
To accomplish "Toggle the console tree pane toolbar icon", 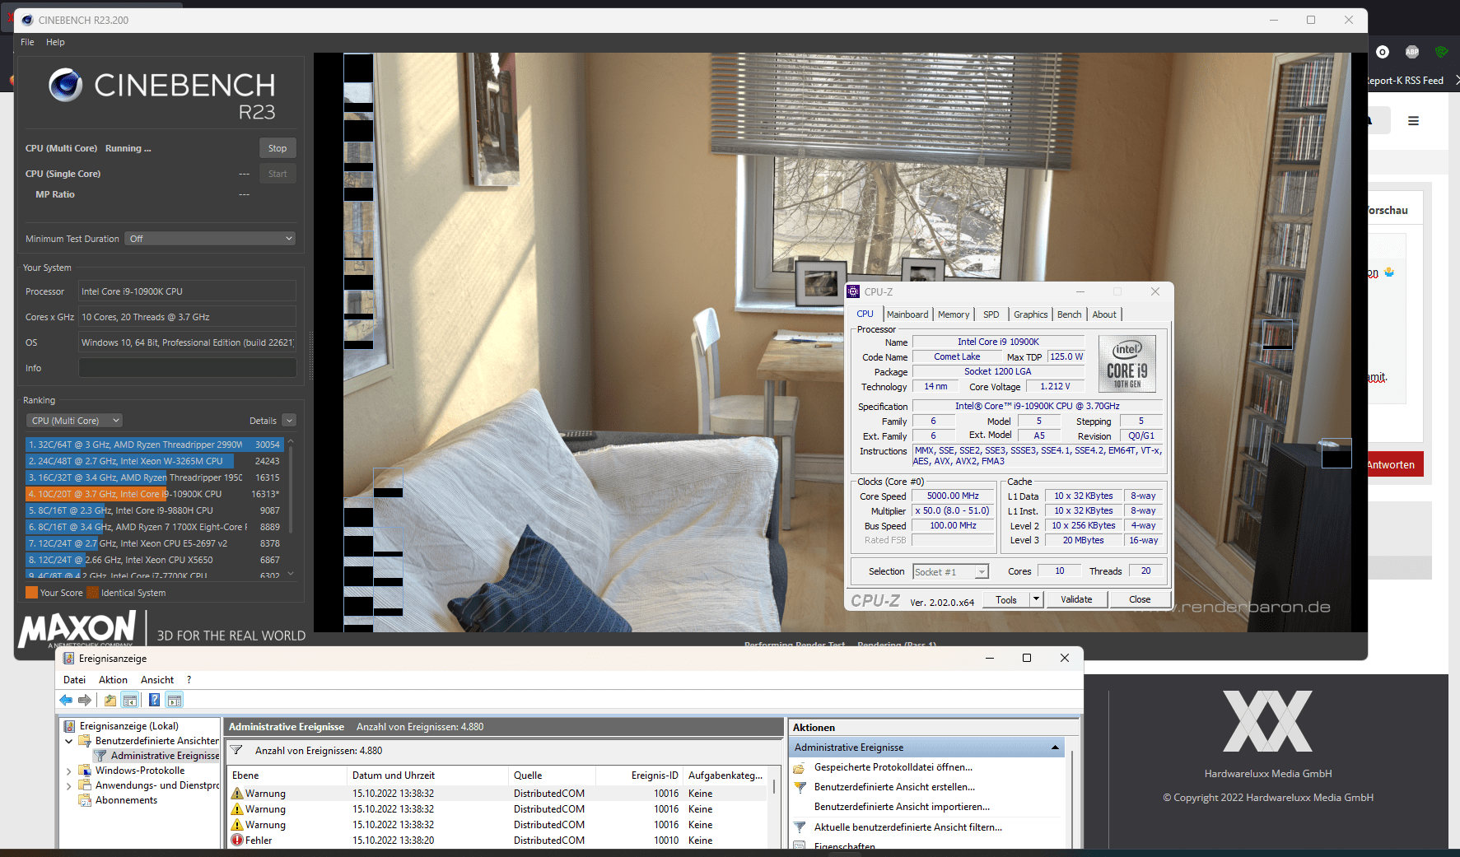I will [130, 701].
